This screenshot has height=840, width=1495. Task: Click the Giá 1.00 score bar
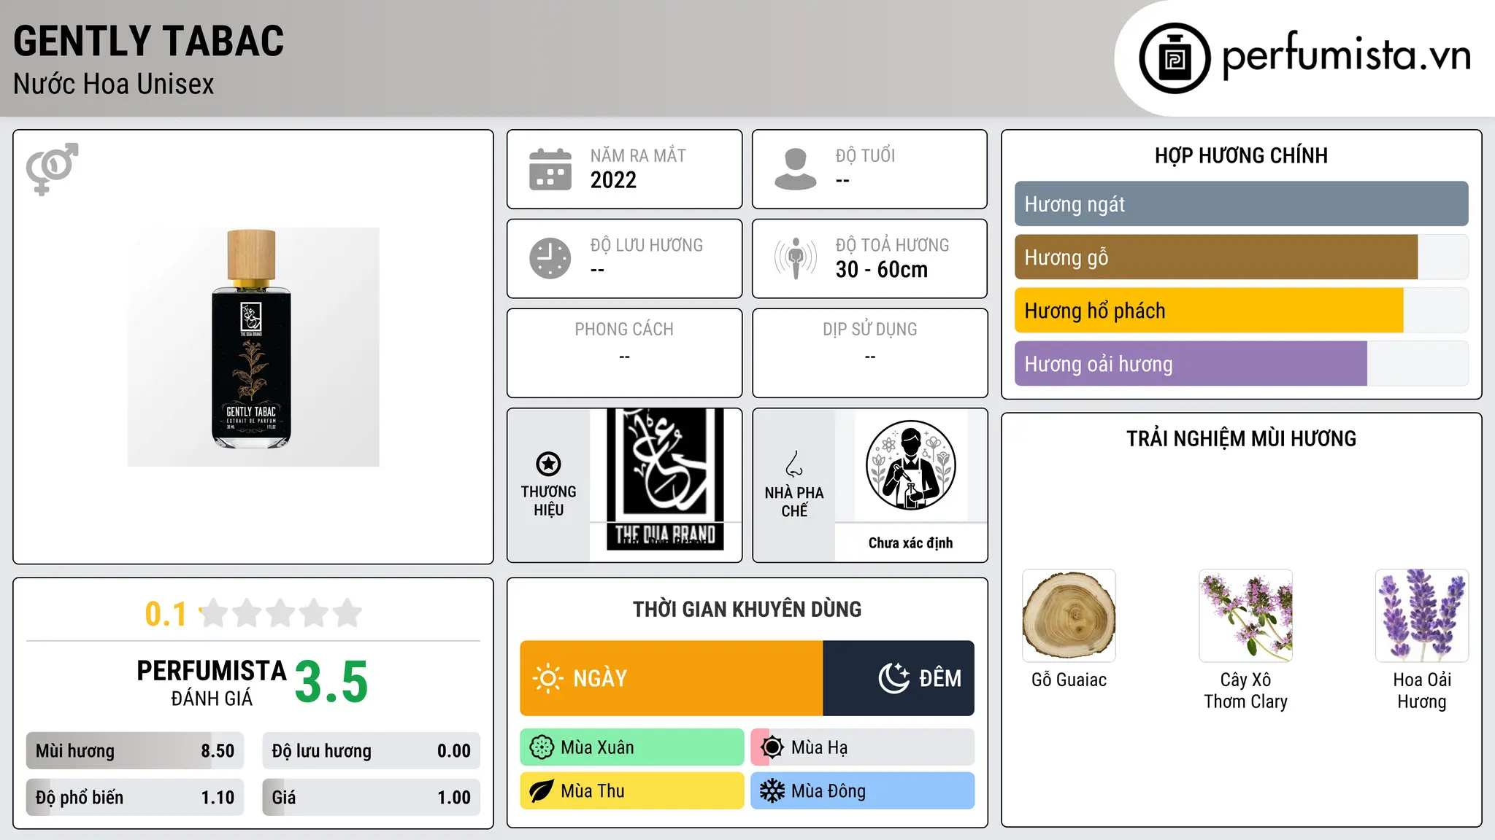pyautogui.click(x=372, y=798)
